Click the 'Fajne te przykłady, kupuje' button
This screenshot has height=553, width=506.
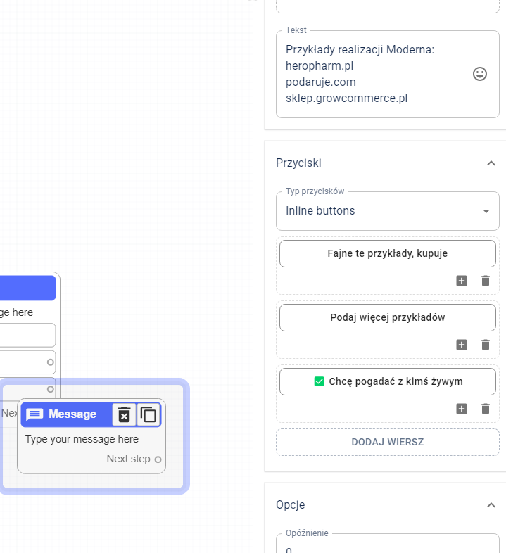[387, 254]
